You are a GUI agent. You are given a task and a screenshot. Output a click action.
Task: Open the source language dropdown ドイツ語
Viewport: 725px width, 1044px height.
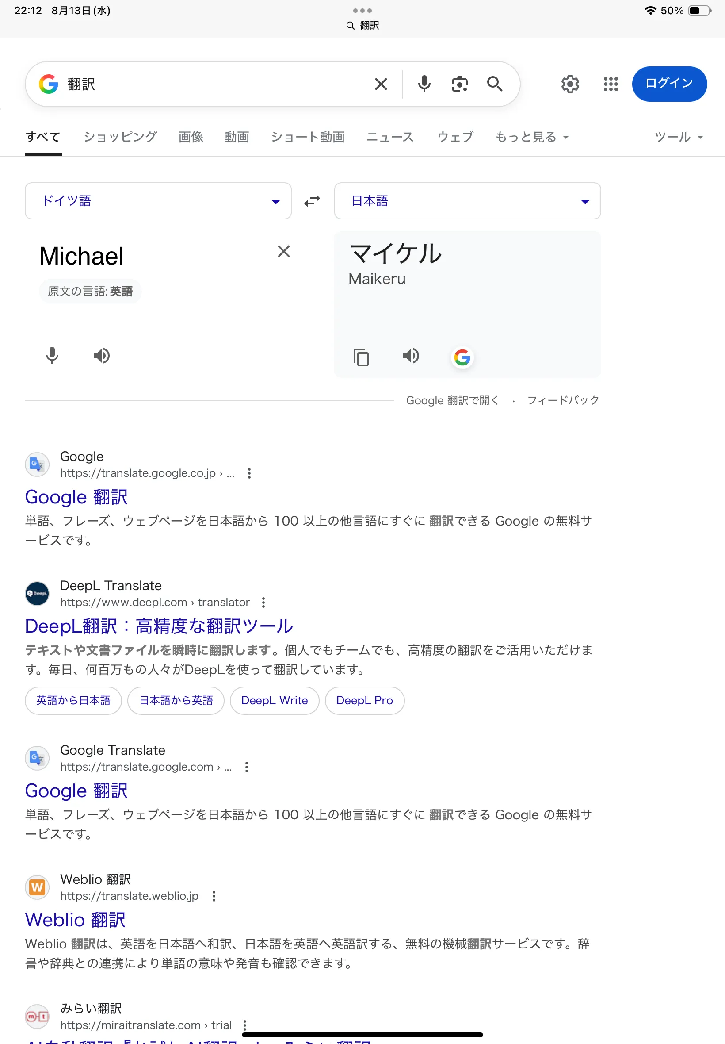click(158, 201)
